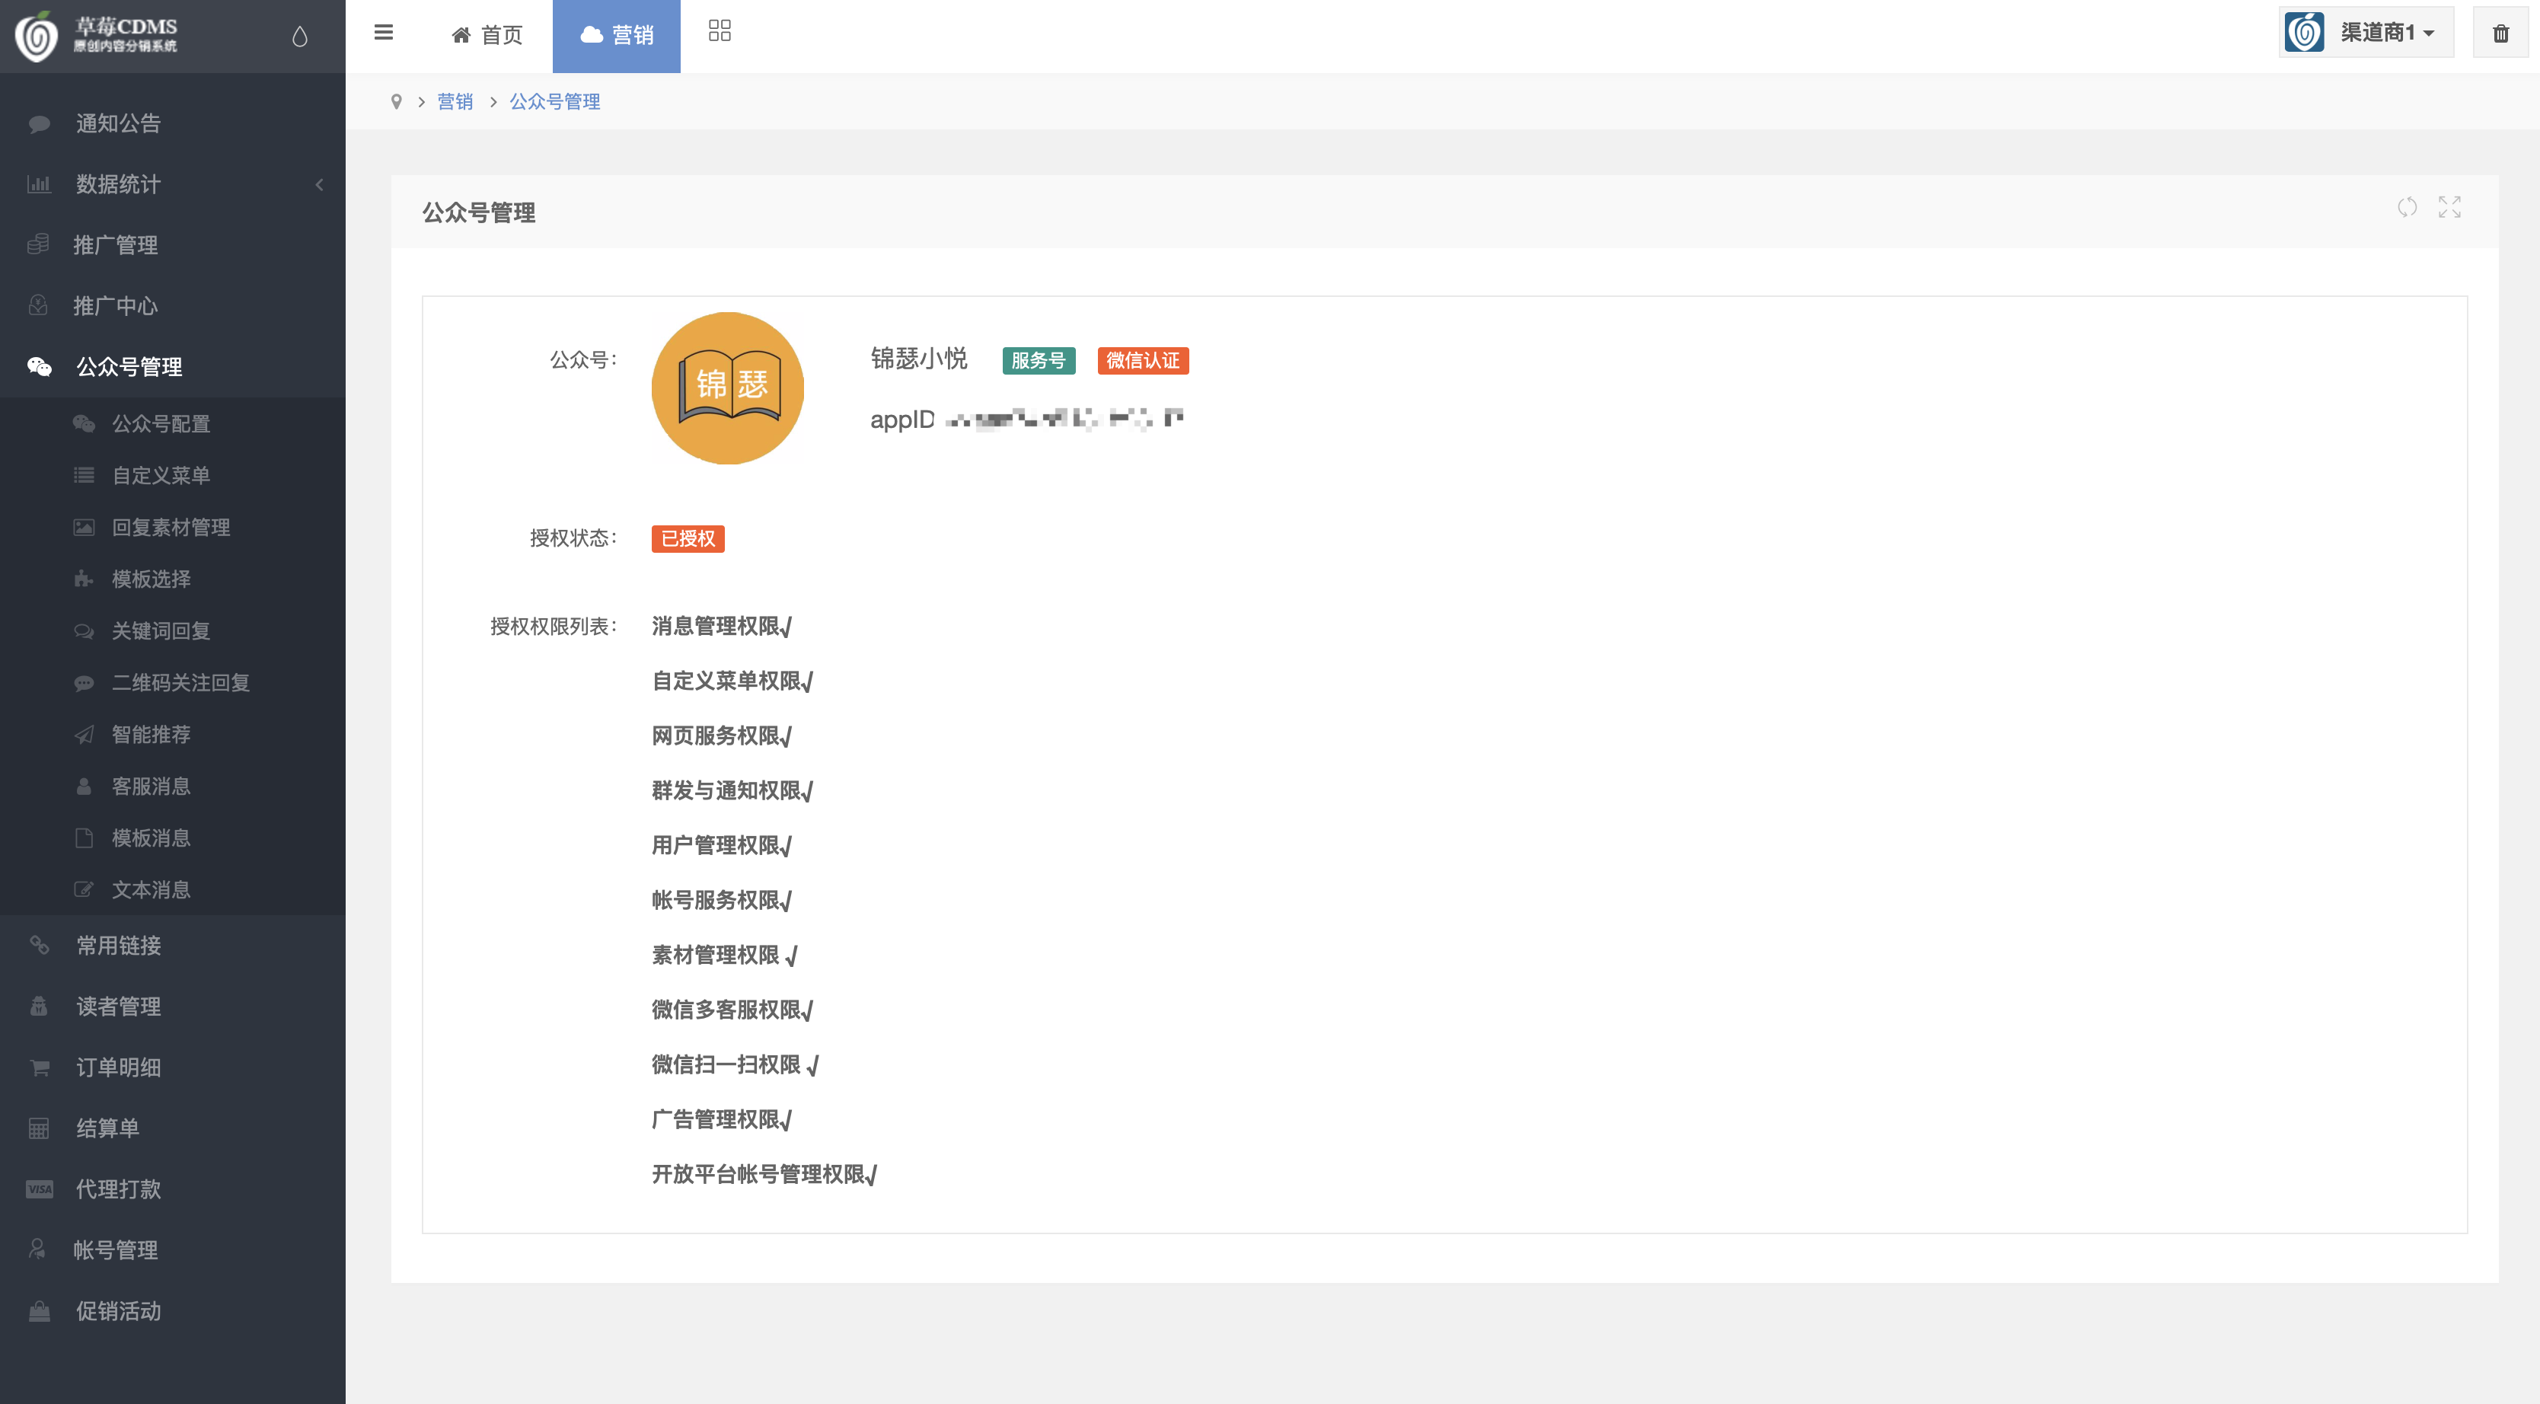Click the 结算单 calculator icon
2540x1404 pixels.
39,1128
